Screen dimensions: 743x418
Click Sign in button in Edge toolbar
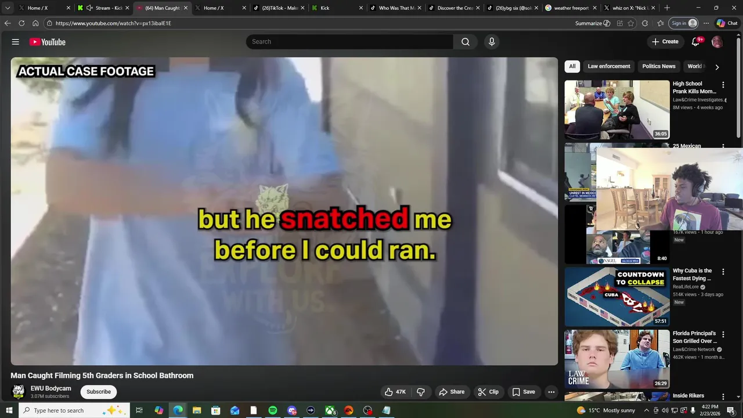[x=684, y=23]
